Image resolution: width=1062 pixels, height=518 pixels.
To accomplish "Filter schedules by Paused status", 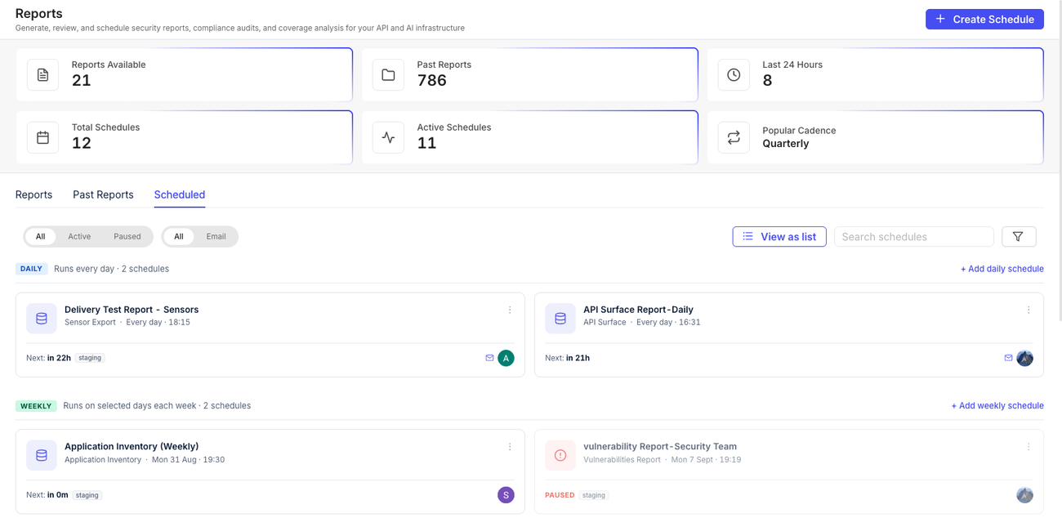I will point(127,236).
